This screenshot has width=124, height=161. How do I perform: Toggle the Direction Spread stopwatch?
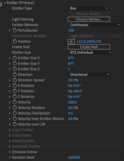pyautogui.click(x=15, y=80)
